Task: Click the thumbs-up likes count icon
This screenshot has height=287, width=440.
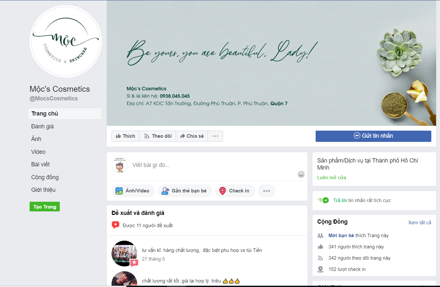Action: click(320, 247)
